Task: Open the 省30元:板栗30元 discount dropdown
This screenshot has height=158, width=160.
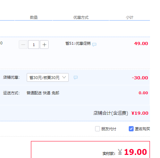Action: [48, 77]
